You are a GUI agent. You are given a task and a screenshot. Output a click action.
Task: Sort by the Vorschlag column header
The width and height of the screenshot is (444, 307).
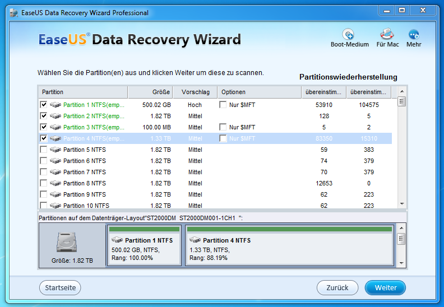[x=195, y=92]
